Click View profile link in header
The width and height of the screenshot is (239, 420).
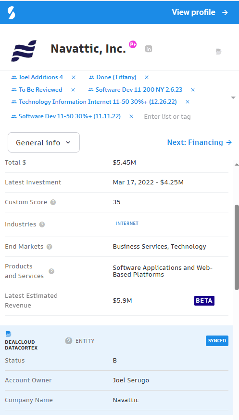[x=200, y=13]
